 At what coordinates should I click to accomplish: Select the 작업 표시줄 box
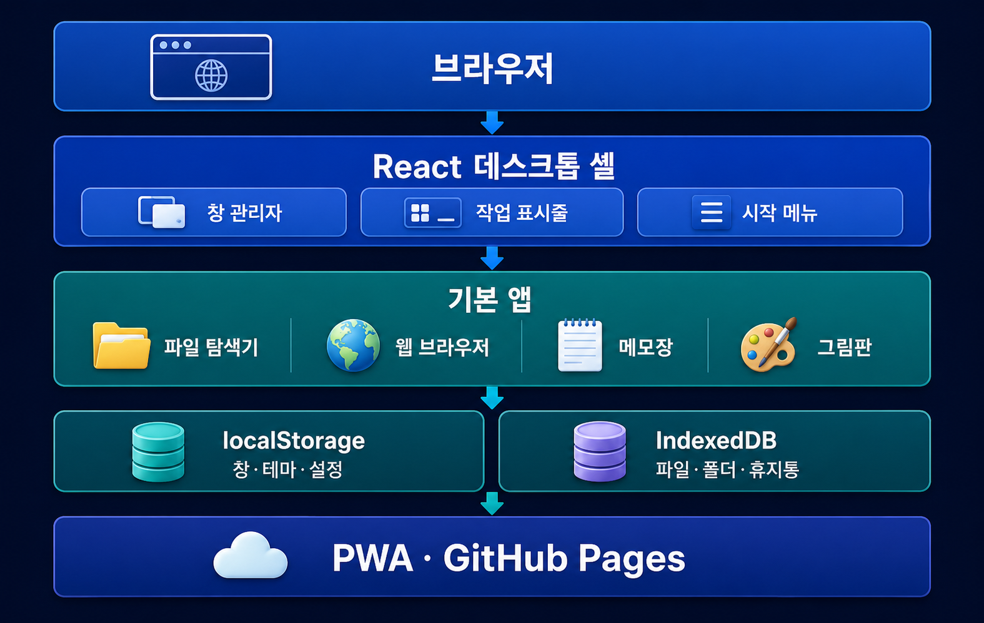pyautogui.click(x=492, y=212)
